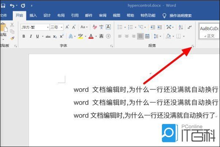This screenshot has width=220, height=147.
Task: Click the Format Painter brush icon
Action: pos(12,38)
